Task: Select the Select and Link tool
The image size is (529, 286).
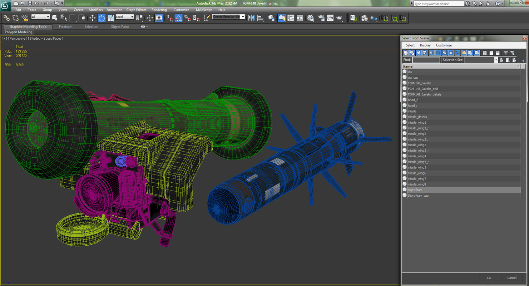Action: (6, 18)
